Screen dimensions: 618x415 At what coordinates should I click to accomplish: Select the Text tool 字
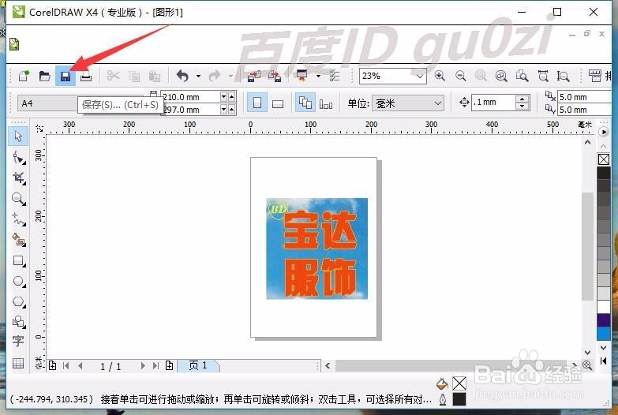(x=18, y=342)
